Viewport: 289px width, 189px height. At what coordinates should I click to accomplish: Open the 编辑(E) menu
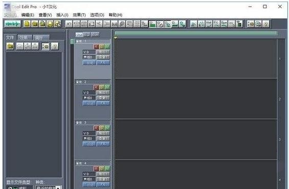[x=28, y=15]
